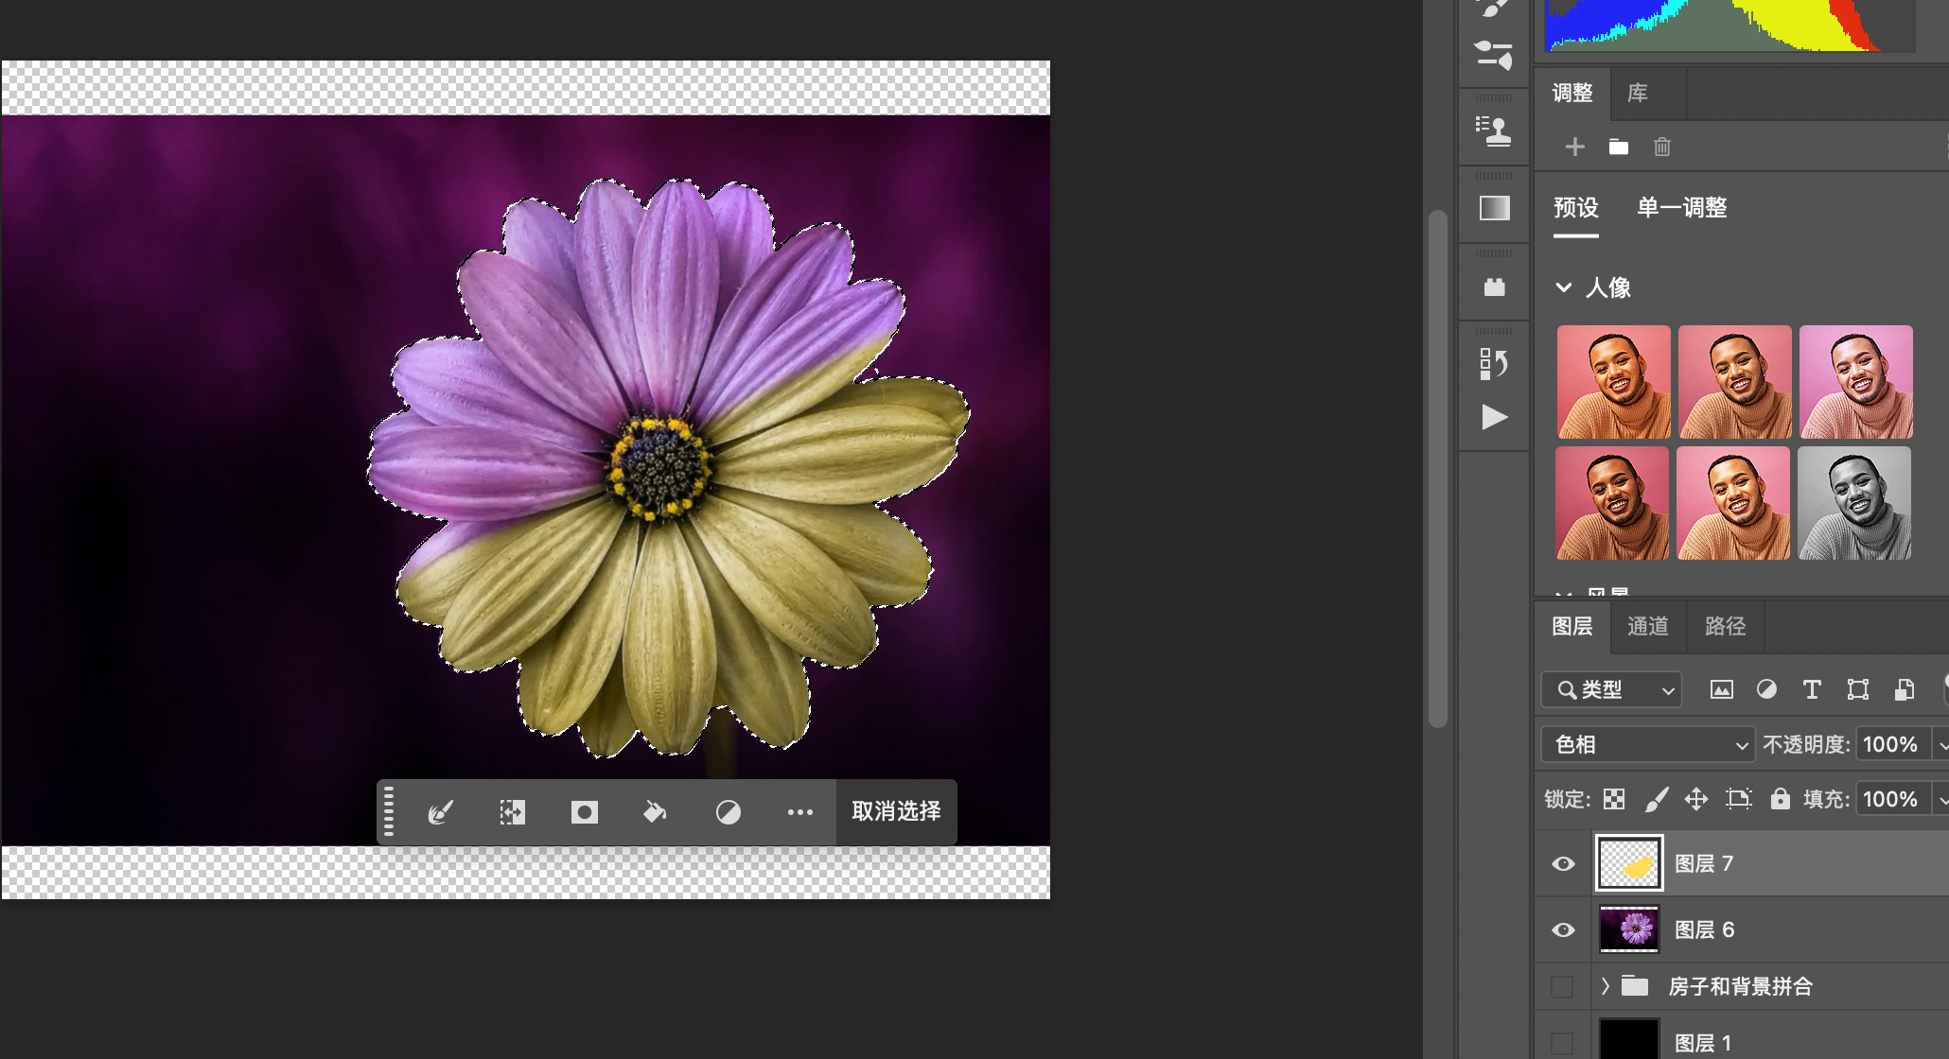1949x1059 pixels.
Task: Click the select and mask brush icon
Action: pos(441,812)
